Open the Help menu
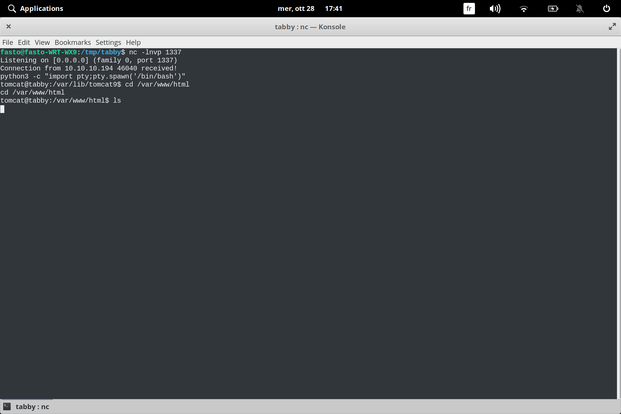This screenshot has width=621, height=414. pyautogui.click(x=133, y=42)
